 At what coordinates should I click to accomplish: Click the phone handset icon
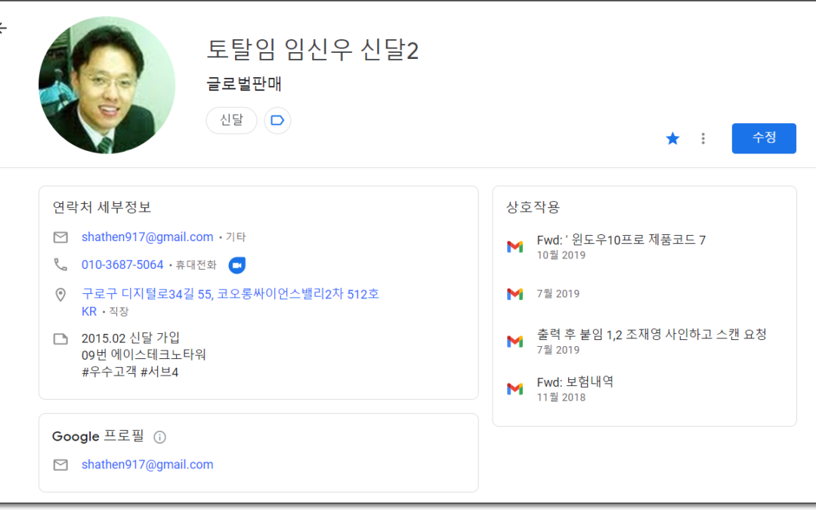click(60, 265)
